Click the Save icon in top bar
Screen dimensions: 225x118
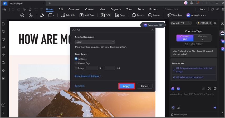tap(13, 9)
